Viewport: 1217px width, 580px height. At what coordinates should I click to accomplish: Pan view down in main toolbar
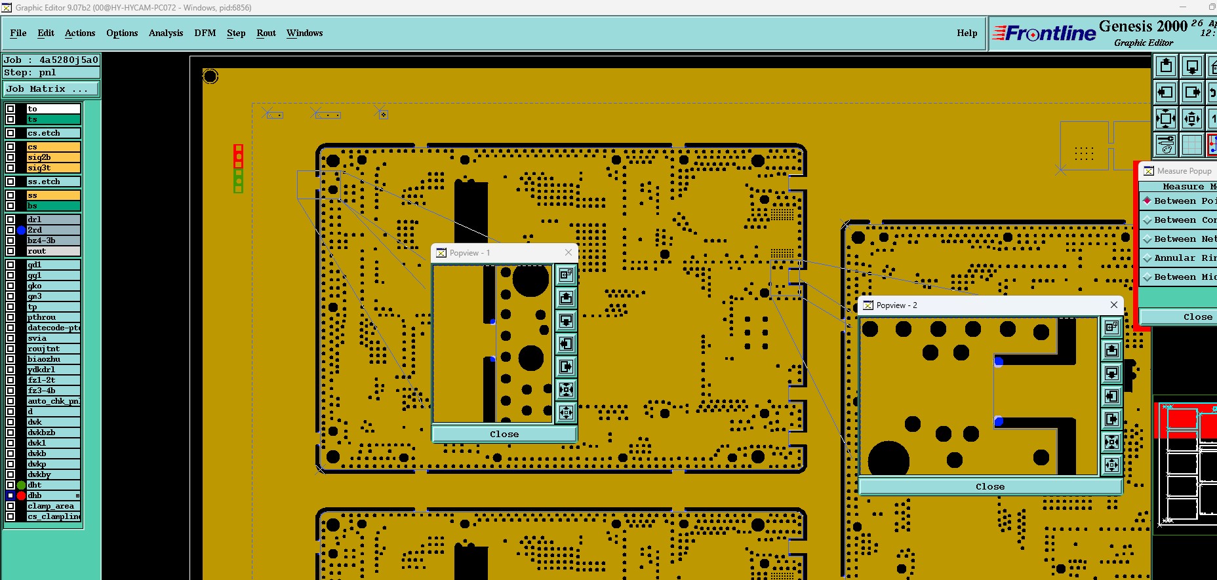coord(1192,66)
